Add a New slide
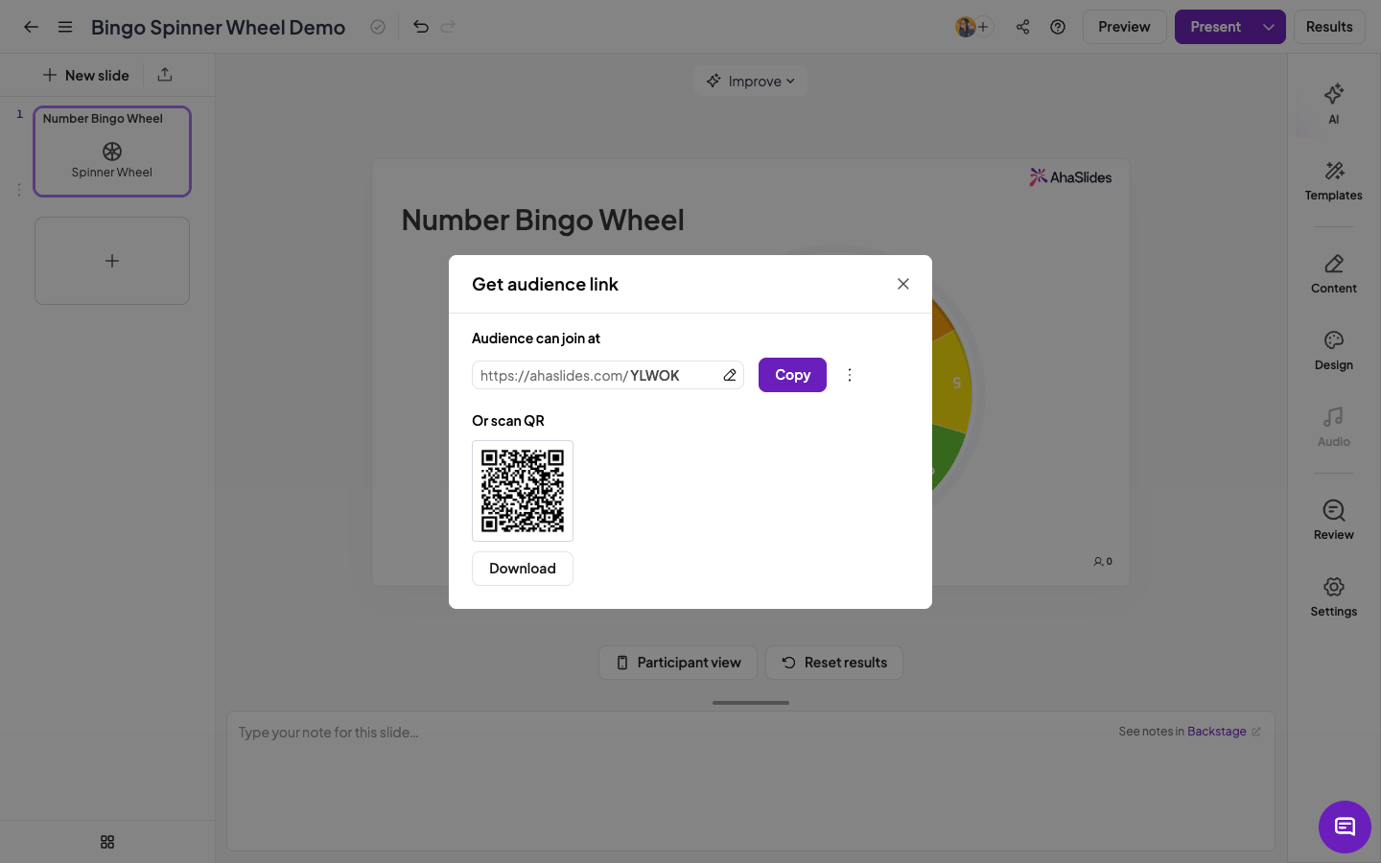1381x863 pixels. 86,75
